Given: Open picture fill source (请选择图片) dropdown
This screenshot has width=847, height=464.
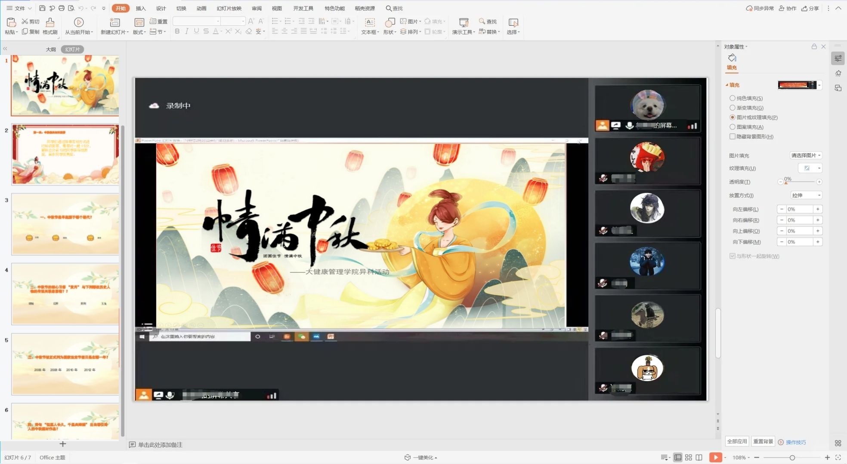Looking at the screenshot, I should [x=806, y=156].
